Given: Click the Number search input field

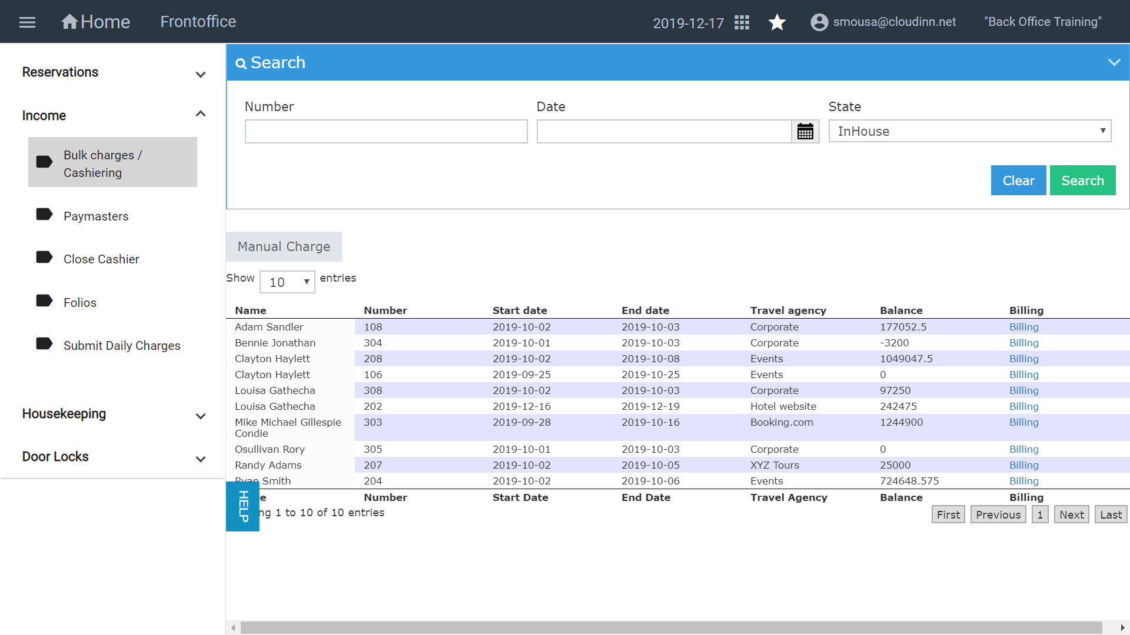Looking at the screenshot, I should [x=386, y=132].
